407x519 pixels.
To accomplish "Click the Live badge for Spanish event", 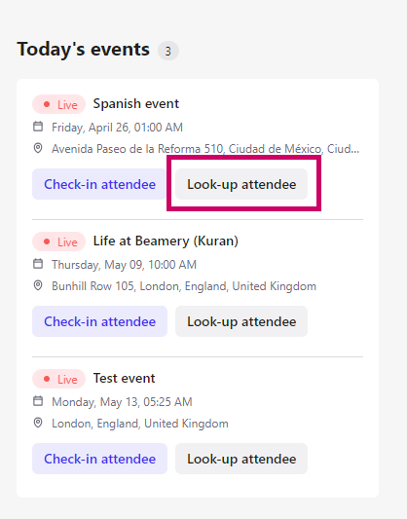I will click(58, 104).
